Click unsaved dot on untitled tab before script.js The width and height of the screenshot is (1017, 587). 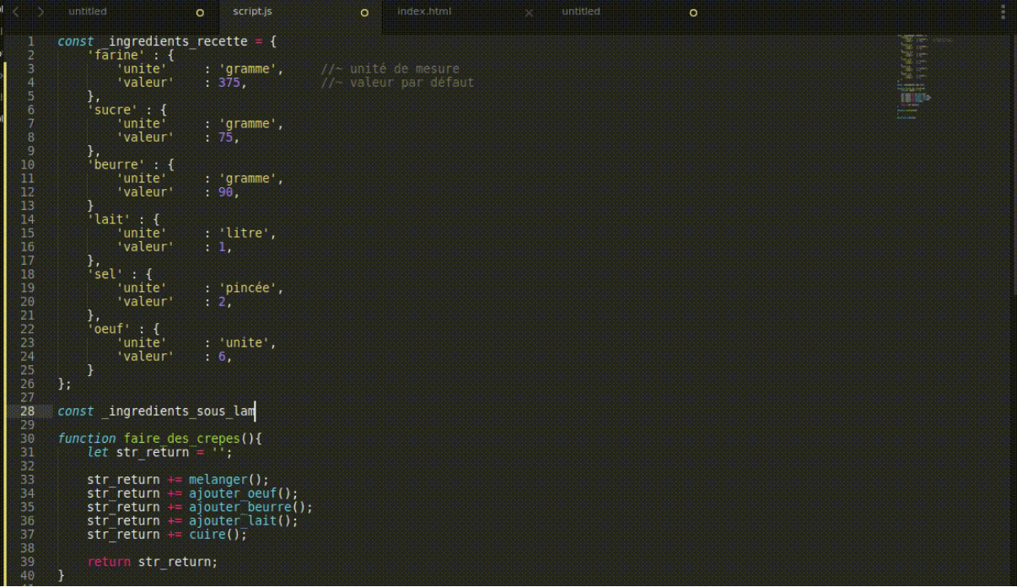coord(200,13)
